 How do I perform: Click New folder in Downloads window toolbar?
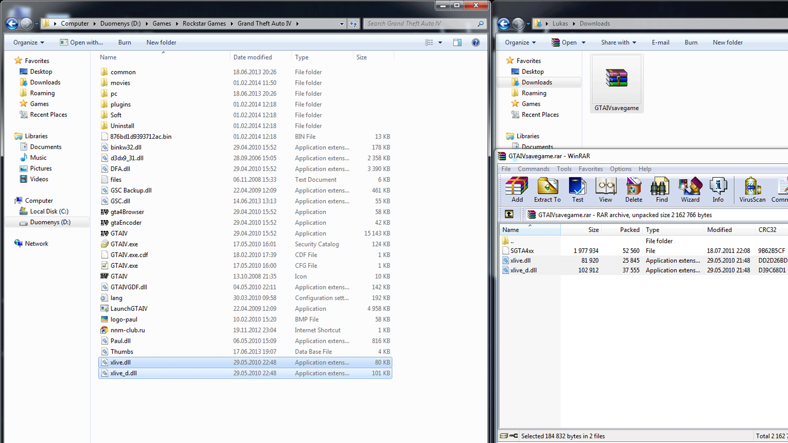click(728, 42)
